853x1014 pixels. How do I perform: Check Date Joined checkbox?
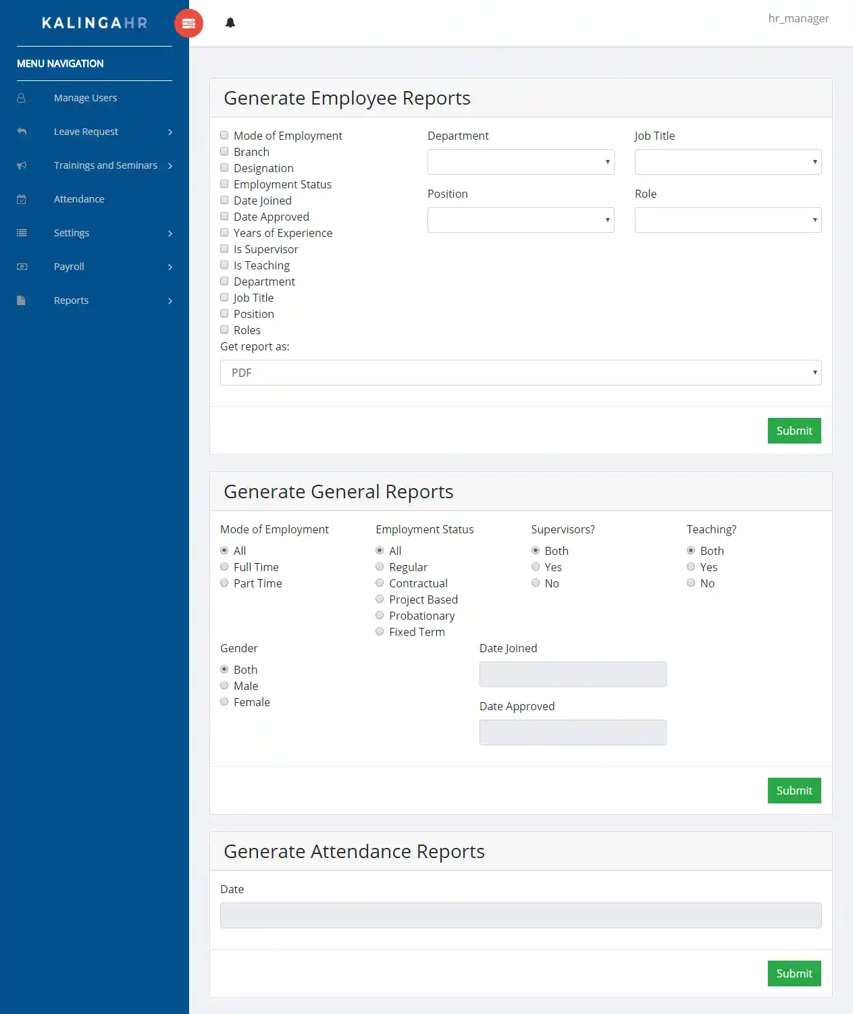(x=224, y=200)
